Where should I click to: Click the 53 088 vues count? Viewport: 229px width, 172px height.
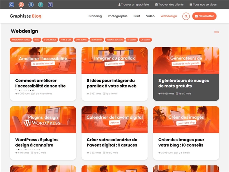[x=166, y=94]
